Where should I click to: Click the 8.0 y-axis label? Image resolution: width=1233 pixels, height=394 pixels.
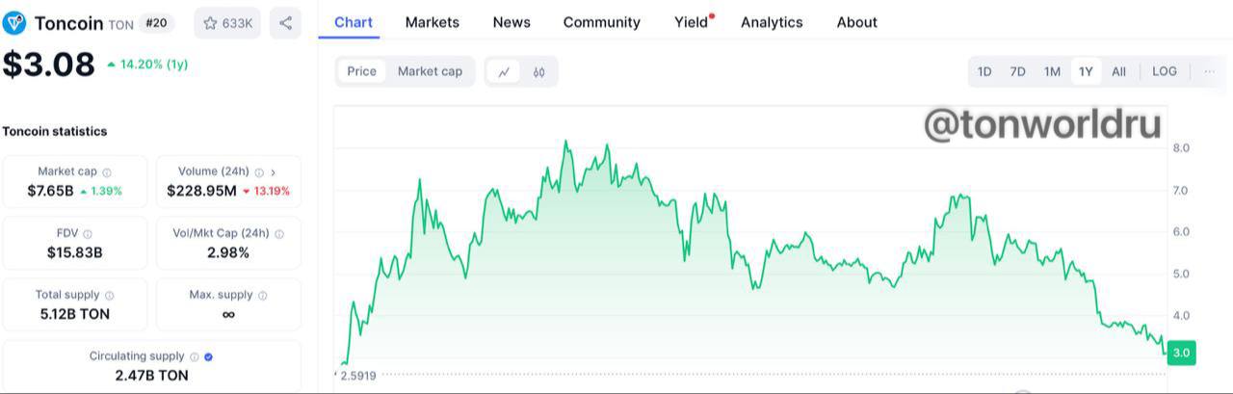pyautogui.click(x=1181, y=148)
